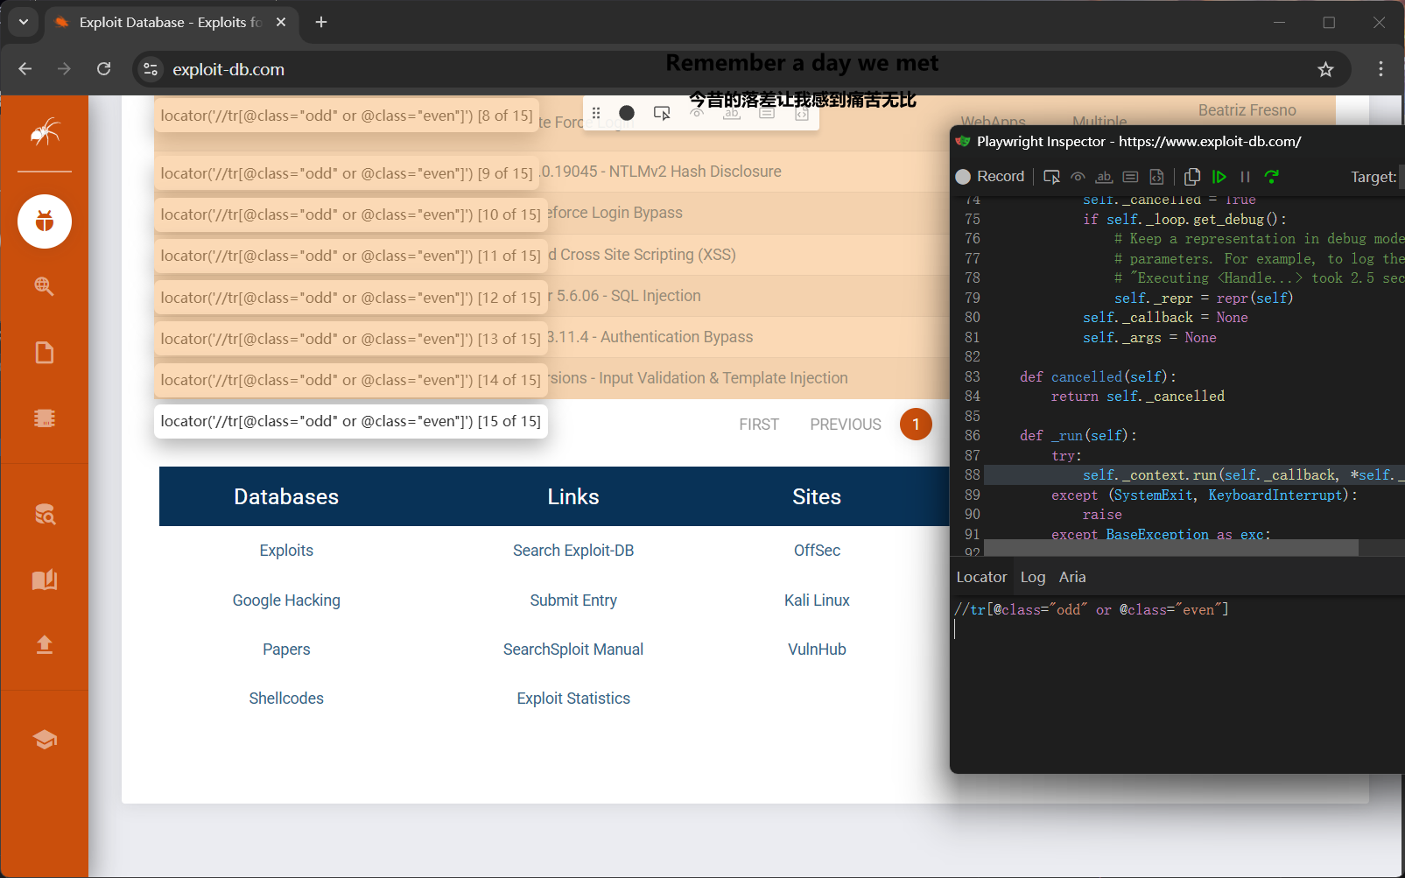1405x878 pixels.
Task: Click assert visibility eye in overlay toolbar
Action: point(697,113)
